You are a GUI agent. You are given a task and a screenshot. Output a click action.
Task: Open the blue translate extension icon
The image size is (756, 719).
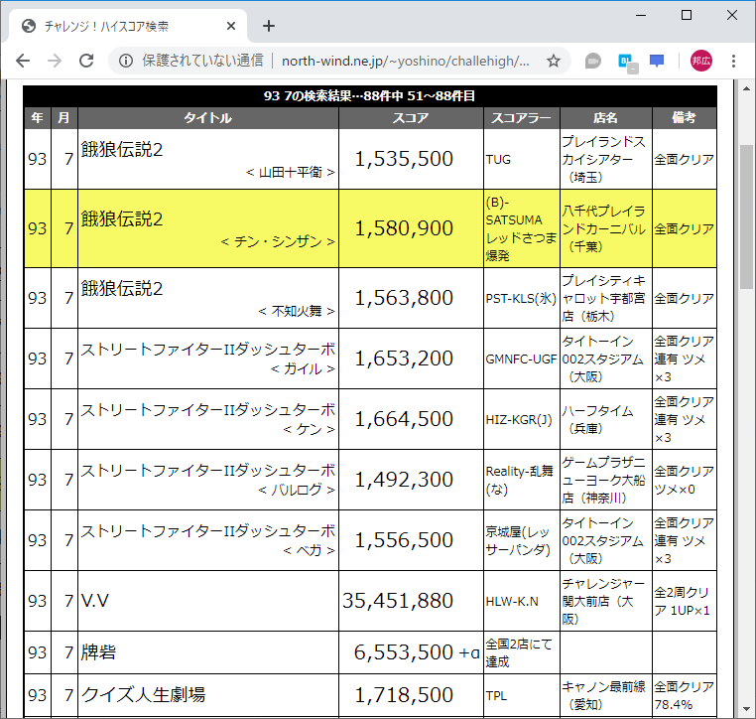pos(627,63)
